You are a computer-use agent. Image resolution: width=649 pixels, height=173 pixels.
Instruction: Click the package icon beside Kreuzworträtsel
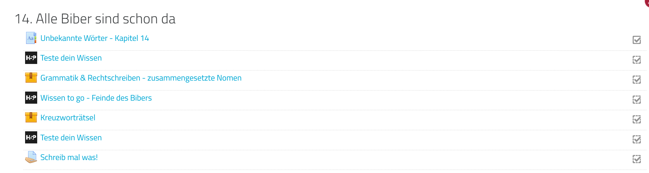click(31, 117)
